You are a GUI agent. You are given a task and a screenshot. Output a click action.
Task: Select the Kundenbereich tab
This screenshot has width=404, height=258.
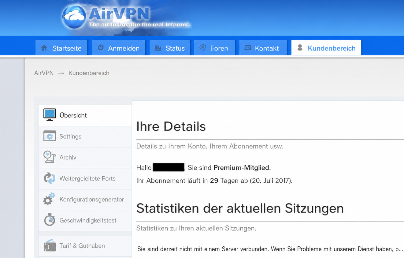(x=326, y=48)
